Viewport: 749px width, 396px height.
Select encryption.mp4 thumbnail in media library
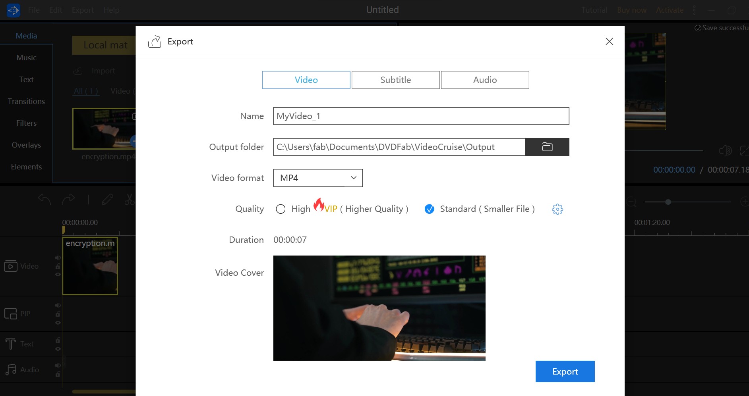point(104,129)
